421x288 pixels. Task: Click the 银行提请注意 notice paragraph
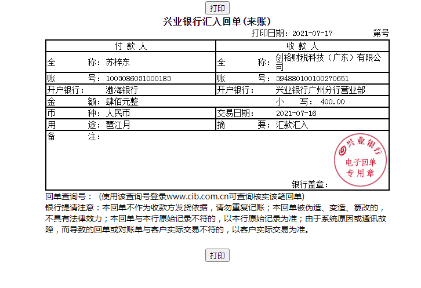[x=216, y=218]
